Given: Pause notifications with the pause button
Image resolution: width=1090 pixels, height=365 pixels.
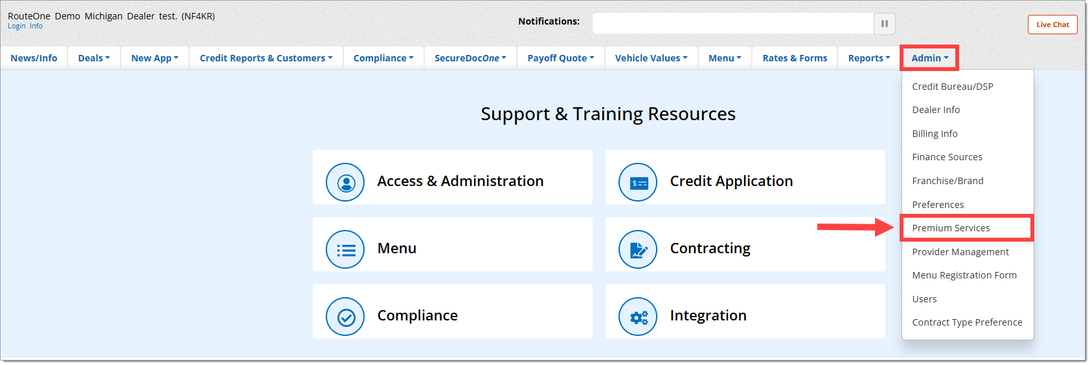Looking at the screenshot, I should pyautogui.click(x=884, y=24).
